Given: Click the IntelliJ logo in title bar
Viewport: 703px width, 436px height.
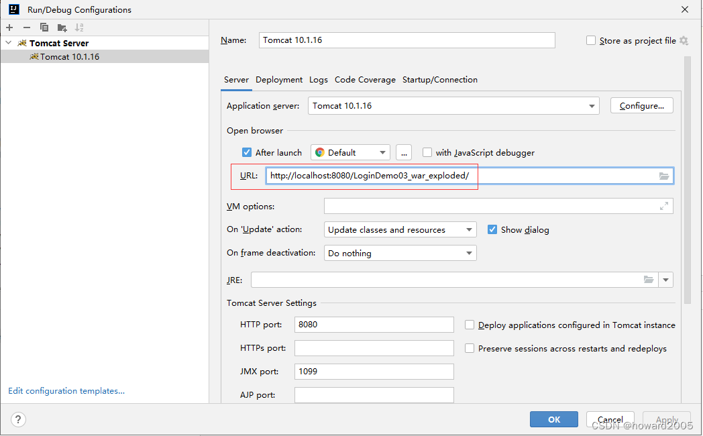Looking at the screenshot, I should (14, 9).
